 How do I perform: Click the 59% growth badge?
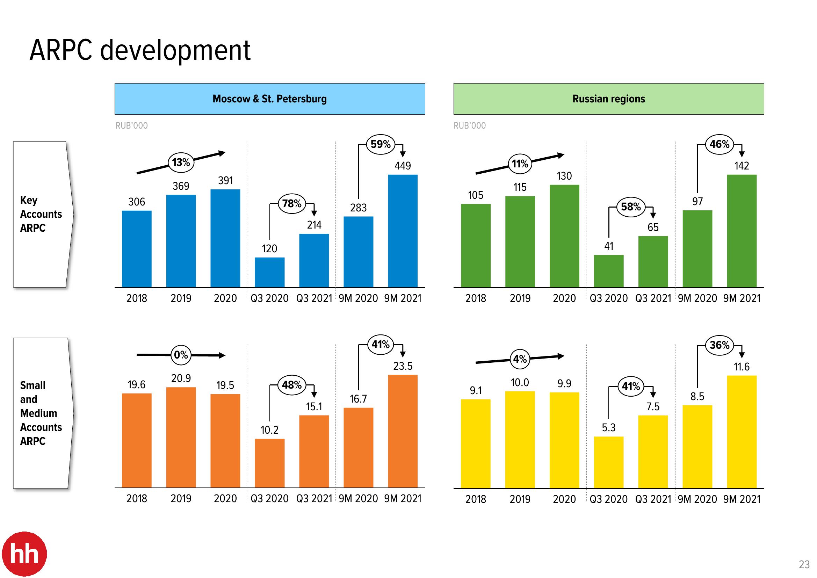pos(381,144)
